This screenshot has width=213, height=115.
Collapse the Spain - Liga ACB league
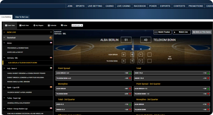(x=4, y=87)
